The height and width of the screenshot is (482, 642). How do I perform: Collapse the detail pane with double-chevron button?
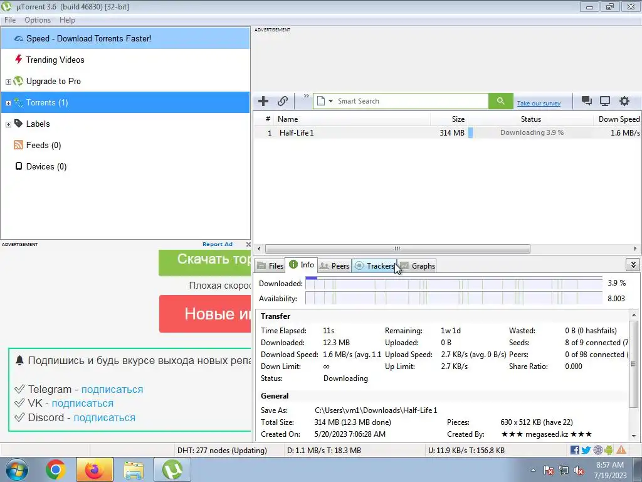click(633, 265)
